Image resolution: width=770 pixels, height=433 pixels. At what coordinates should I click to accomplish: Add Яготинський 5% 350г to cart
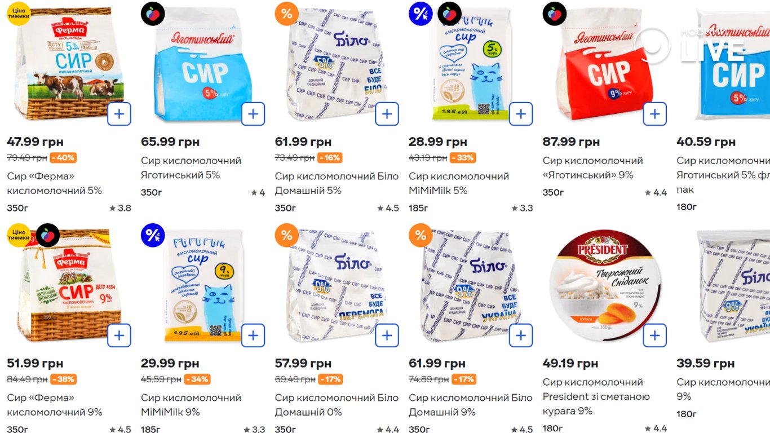[253, 114]
